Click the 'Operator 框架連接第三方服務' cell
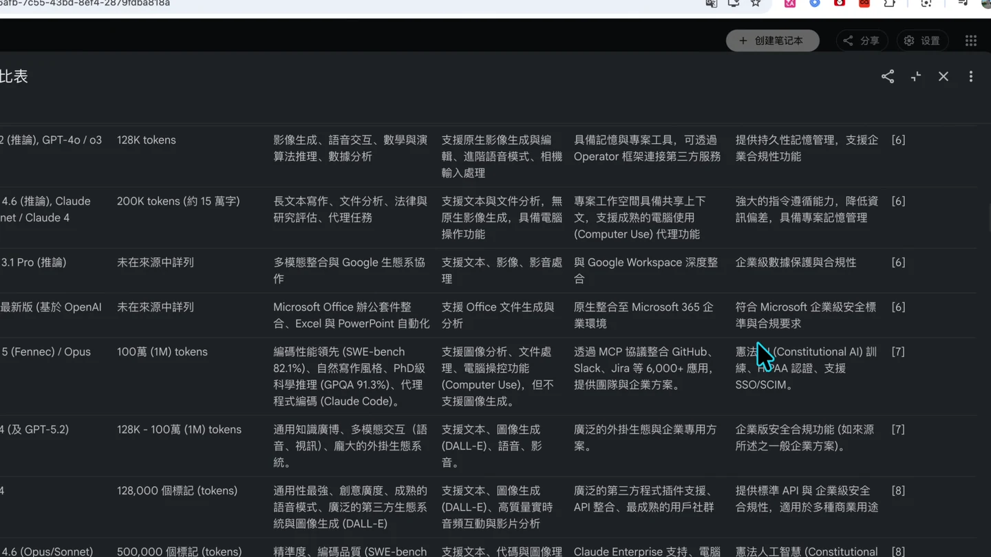 click(x=647, y=148)
